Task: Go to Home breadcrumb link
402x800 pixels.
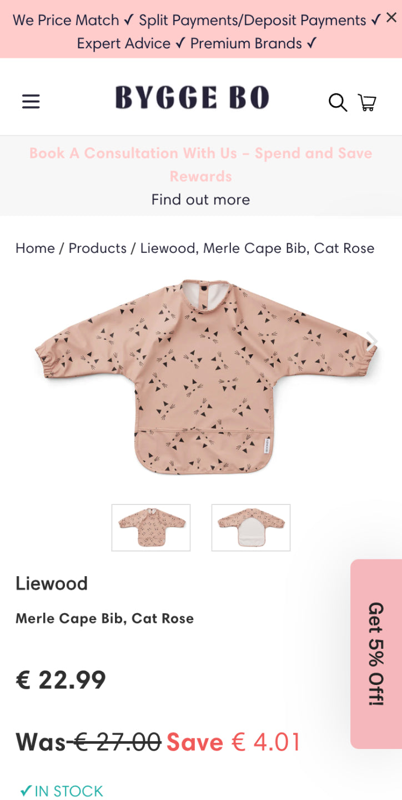Action: point(35,248)
